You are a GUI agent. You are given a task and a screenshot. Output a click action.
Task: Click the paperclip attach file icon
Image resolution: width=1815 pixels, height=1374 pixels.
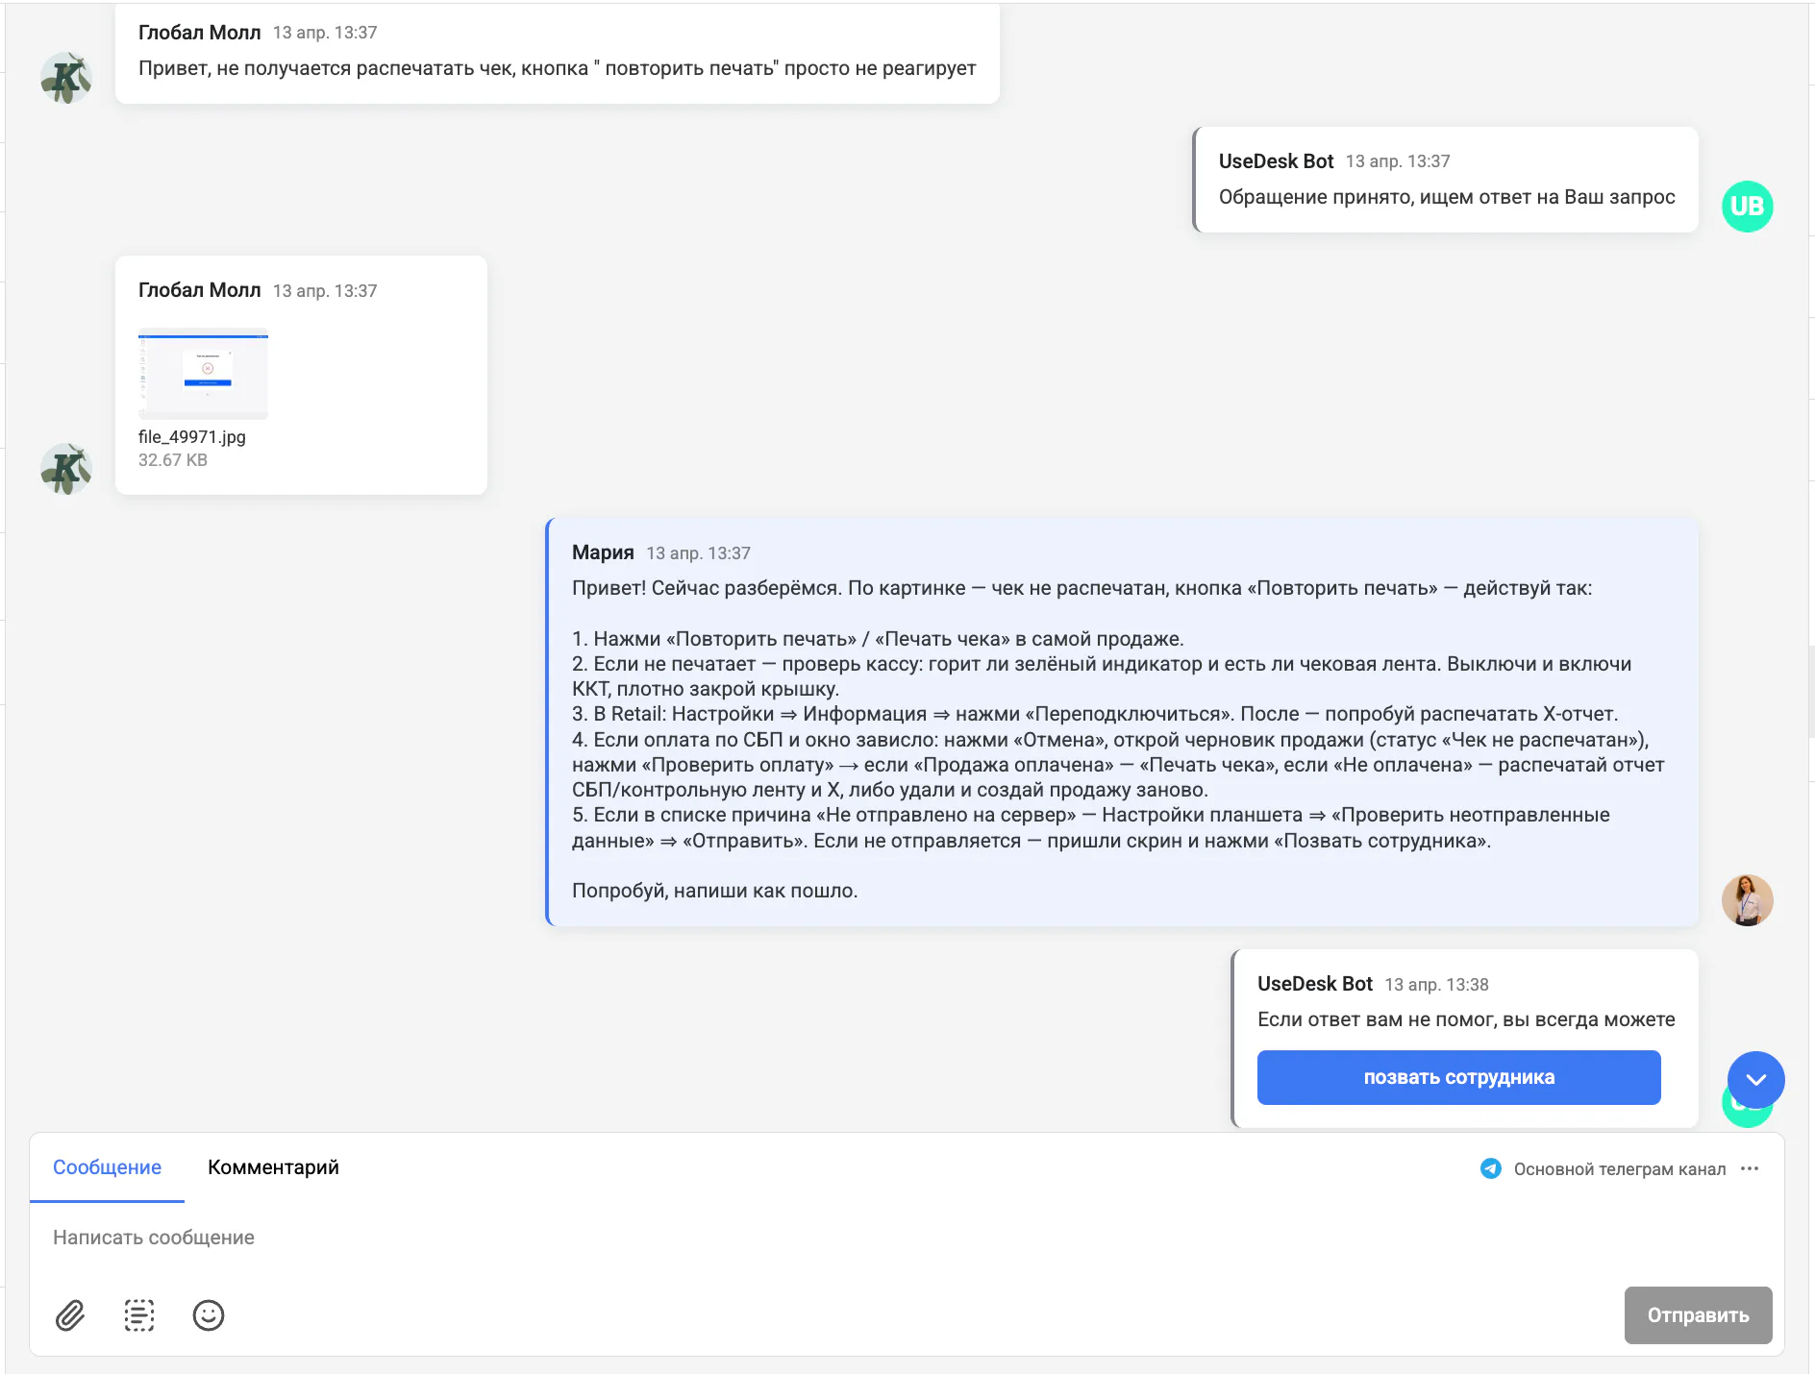tap(70, 1315)
